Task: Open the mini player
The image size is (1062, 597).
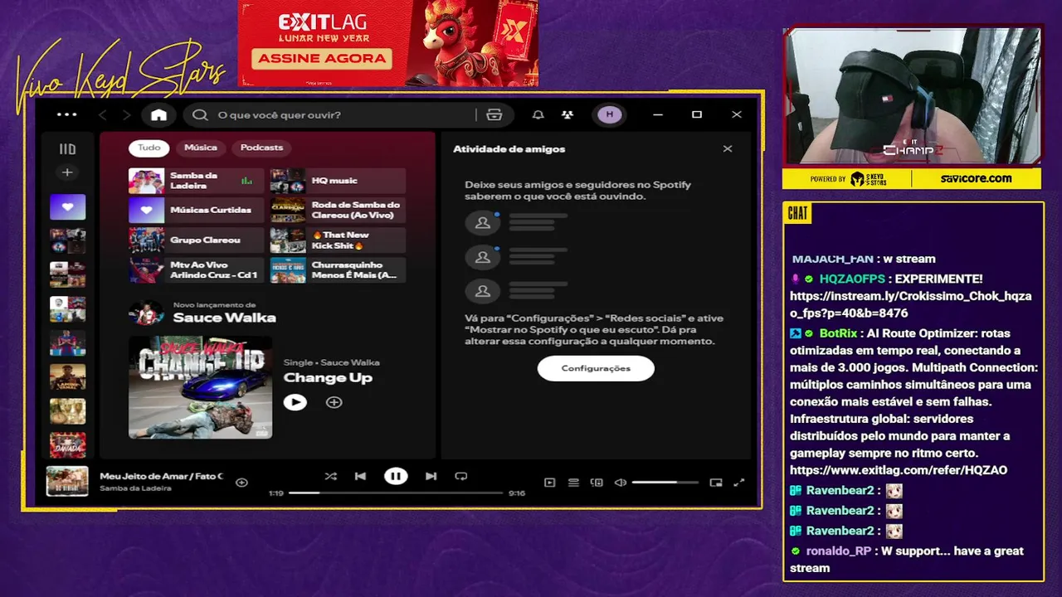Action: pyautogui.click(x=716, y=483)
